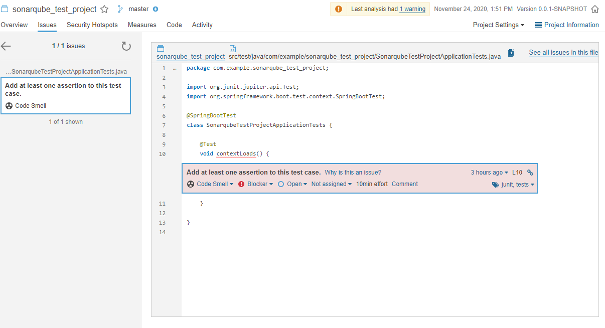
Task: Open the Code tab
Action: click(x=174, y=25)
